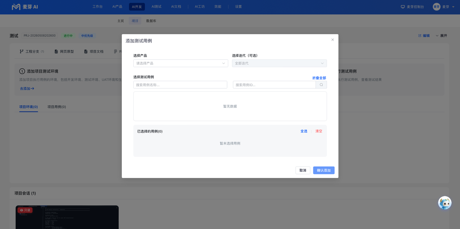Screen dimensions: 460x229
Task: Click the PRJ-20260508202600 project ID
Action: (x=40, y=36)
